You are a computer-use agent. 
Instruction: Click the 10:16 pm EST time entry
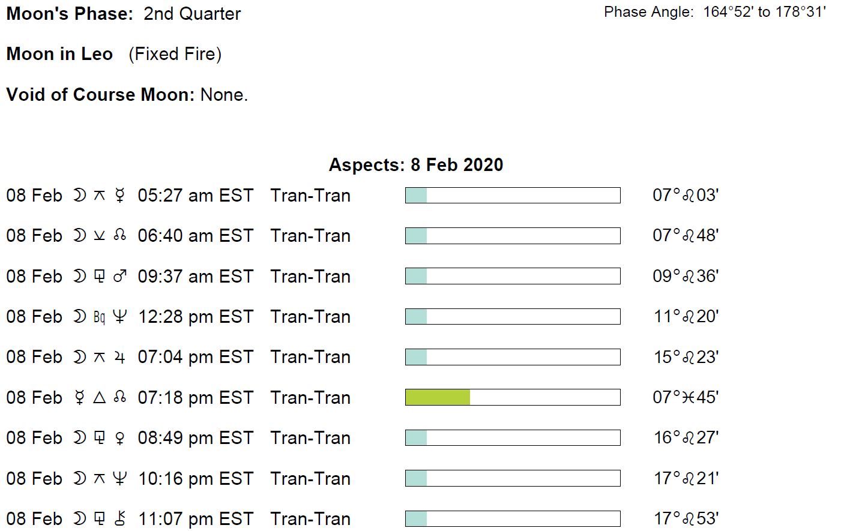(x=196, y=478)
